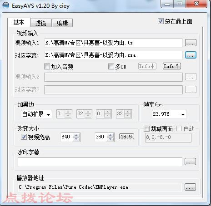211x206 pixels.
Task: Expand the 帧率fps 23.976 dropdown
Action: (x=169, y=114)
